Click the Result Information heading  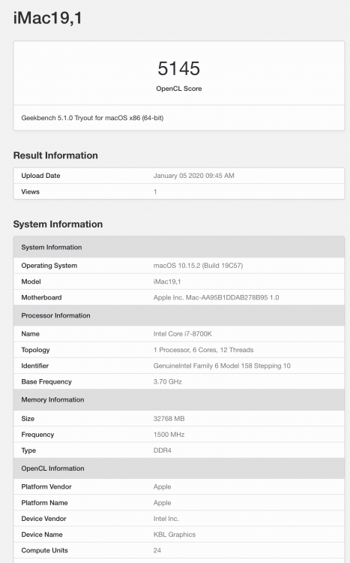click(x=55, y=155)
